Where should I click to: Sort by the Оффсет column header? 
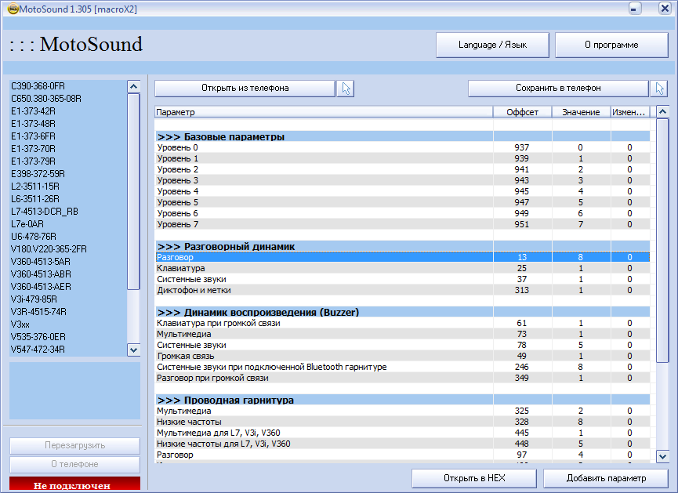[522, 112]
